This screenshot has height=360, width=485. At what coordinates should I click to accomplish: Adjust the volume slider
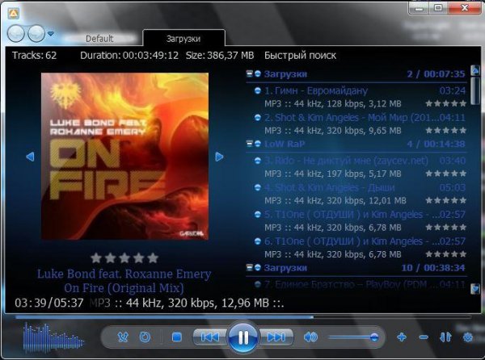tap(353, 337)
